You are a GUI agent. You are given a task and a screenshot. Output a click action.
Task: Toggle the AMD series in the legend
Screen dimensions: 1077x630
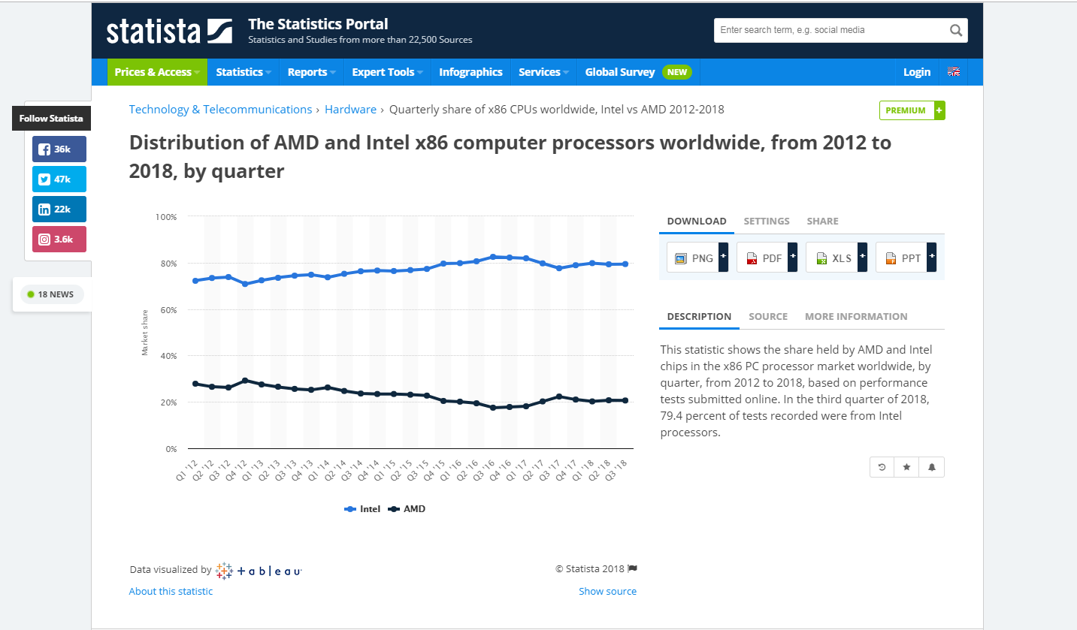pos(407,509)
